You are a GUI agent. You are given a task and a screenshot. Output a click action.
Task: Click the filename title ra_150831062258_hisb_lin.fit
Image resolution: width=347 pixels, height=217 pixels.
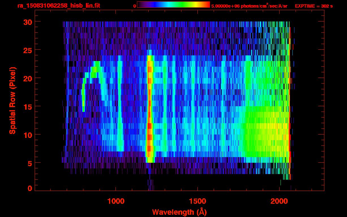pyautogui.click(x=58, y=6)
